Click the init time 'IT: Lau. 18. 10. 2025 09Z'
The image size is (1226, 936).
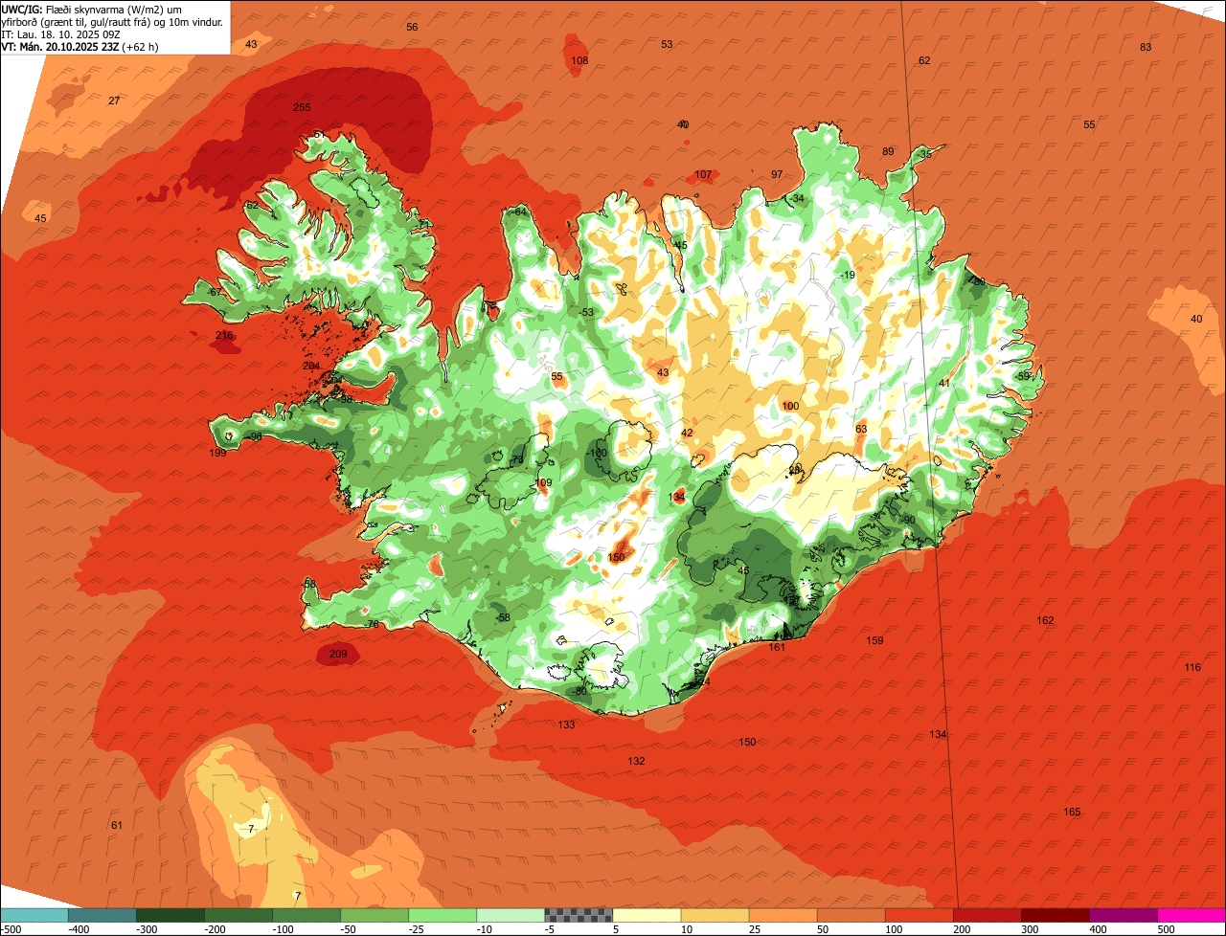[x=60, y=33]
